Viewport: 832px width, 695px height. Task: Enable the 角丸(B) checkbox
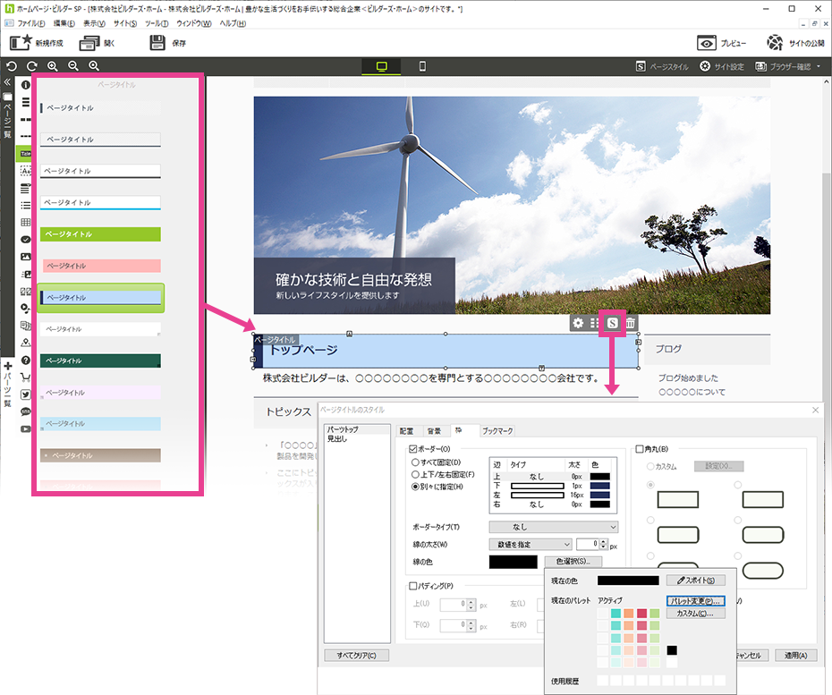[x=640, y=449]
